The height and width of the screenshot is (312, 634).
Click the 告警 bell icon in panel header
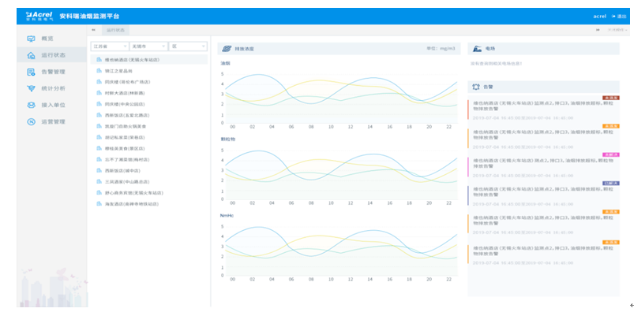click(x=476, y=87)
